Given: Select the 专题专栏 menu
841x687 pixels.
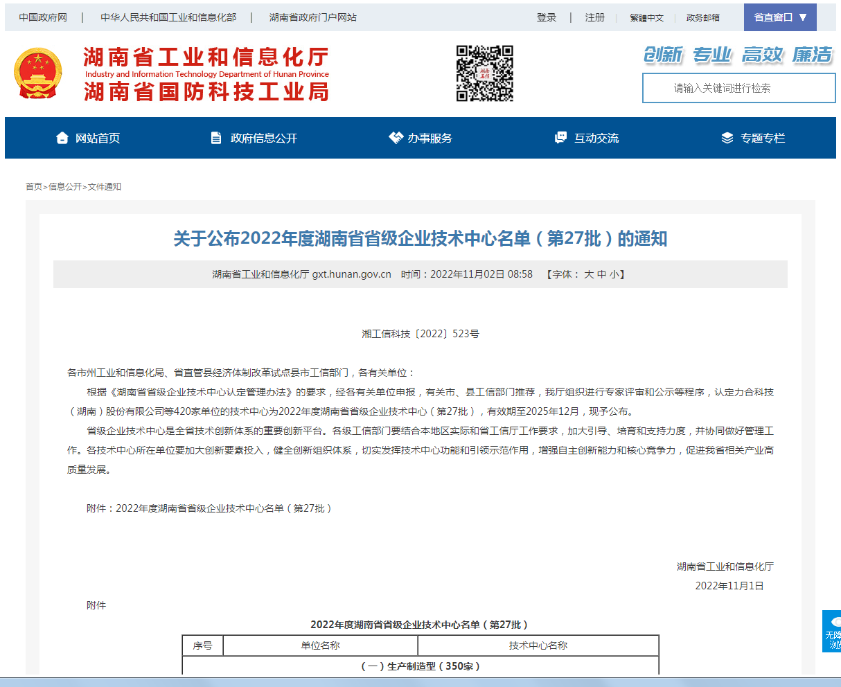Looking at the screenshot, I should [763, 138].
